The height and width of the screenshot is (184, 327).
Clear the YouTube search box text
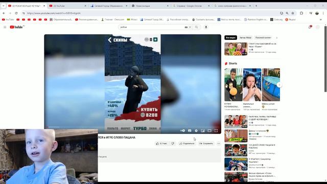point(190,27)
